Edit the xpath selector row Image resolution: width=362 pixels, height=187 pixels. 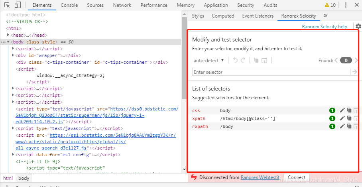pyautogui.click(x=342, y=118)
